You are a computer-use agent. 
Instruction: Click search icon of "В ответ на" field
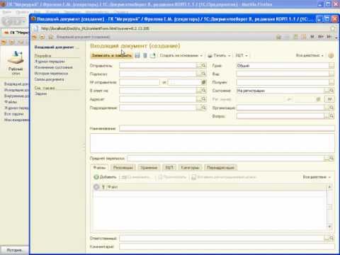pos(204,91)
